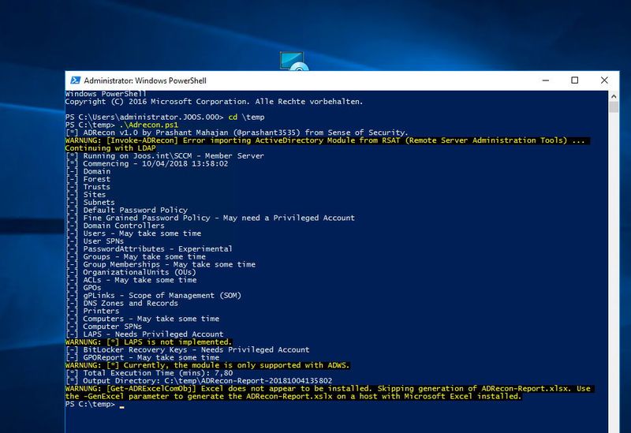Click the warning 'Error importing ActiveDirectory Module'
The width and height of the screenshot is (631, 433).
327,140
